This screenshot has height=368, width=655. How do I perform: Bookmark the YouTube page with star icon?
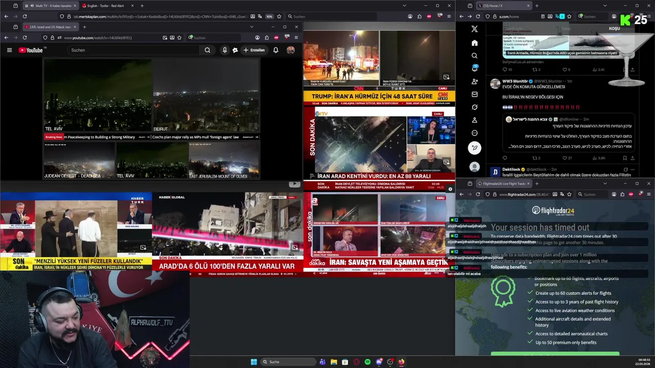pyautogui.click(x=179, y=37)
